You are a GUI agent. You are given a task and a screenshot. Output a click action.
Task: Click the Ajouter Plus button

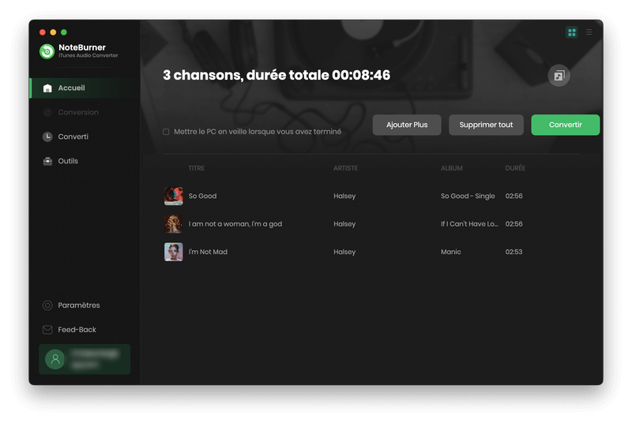(x=407, y=125)
